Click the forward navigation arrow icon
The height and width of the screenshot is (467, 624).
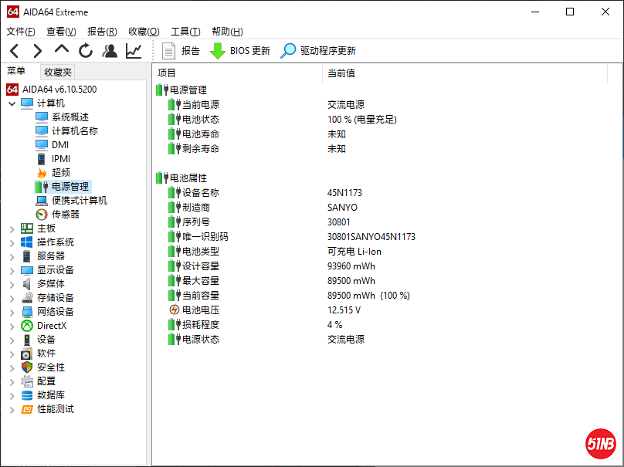point(36,49)
